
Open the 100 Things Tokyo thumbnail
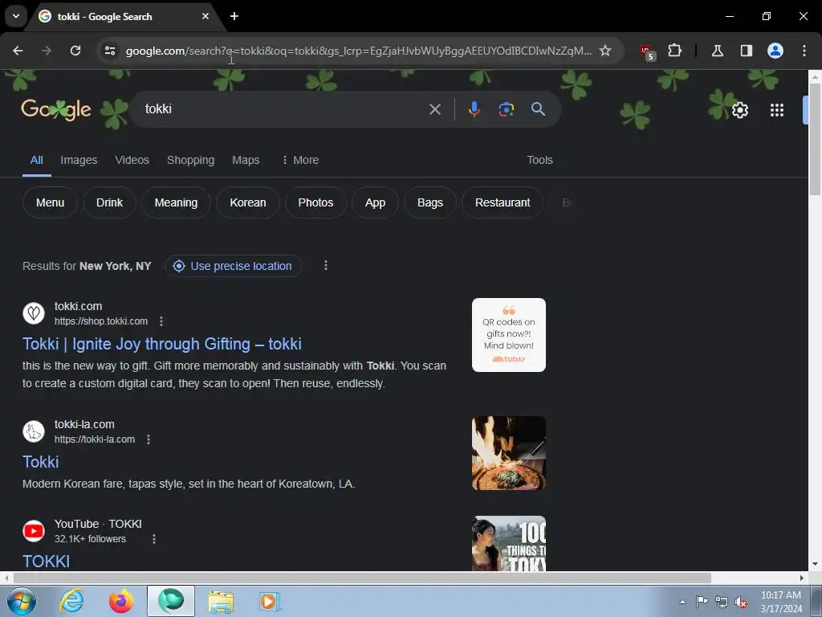point(508,544)
